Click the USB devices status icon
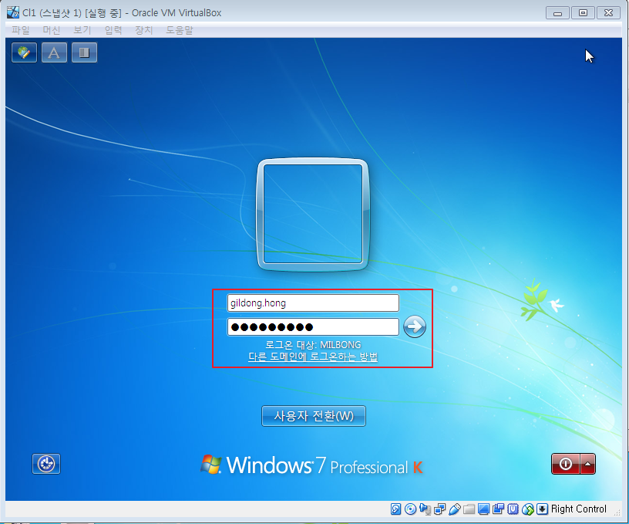 pos(455,509)
